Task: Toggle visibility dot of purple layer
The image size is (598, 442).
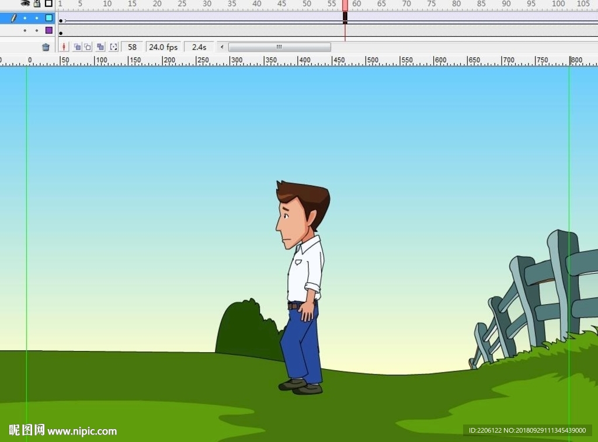Action: (x=25, y=30)
